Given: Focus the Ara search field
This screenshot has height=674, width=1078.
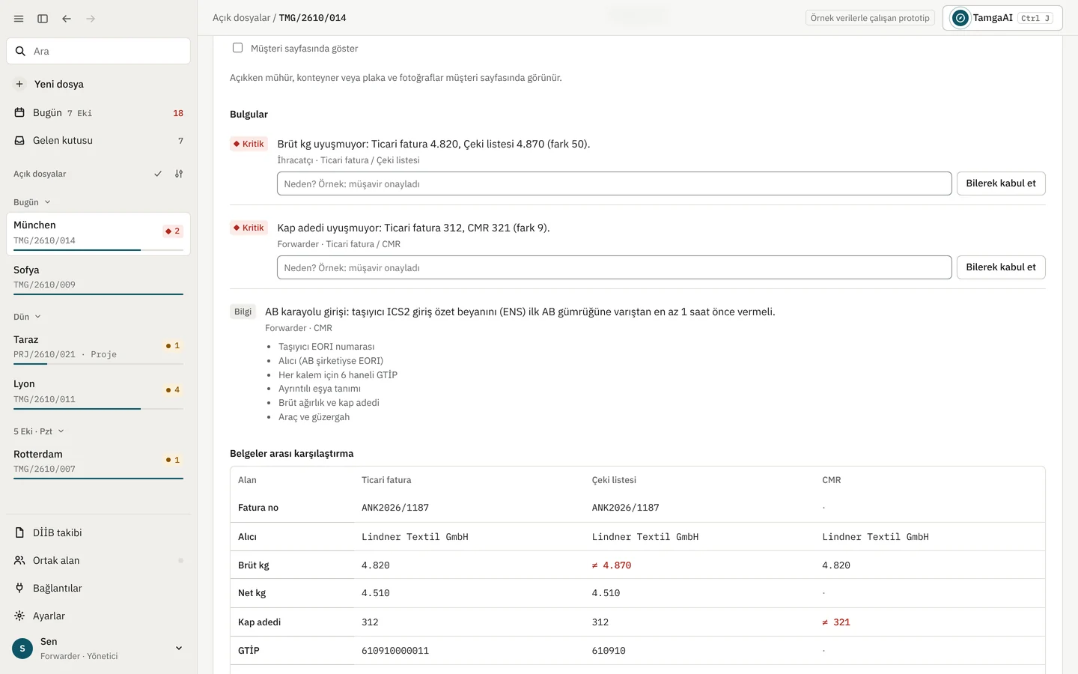Looking at the screenshot, I should tap(98, 51).
